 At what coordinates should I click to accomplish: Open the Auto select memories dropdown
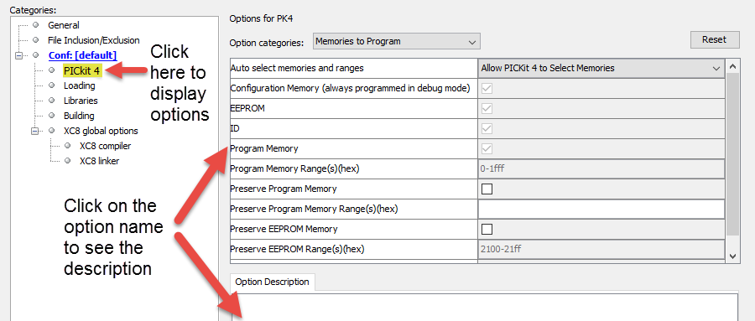click(x=601, y=69)
